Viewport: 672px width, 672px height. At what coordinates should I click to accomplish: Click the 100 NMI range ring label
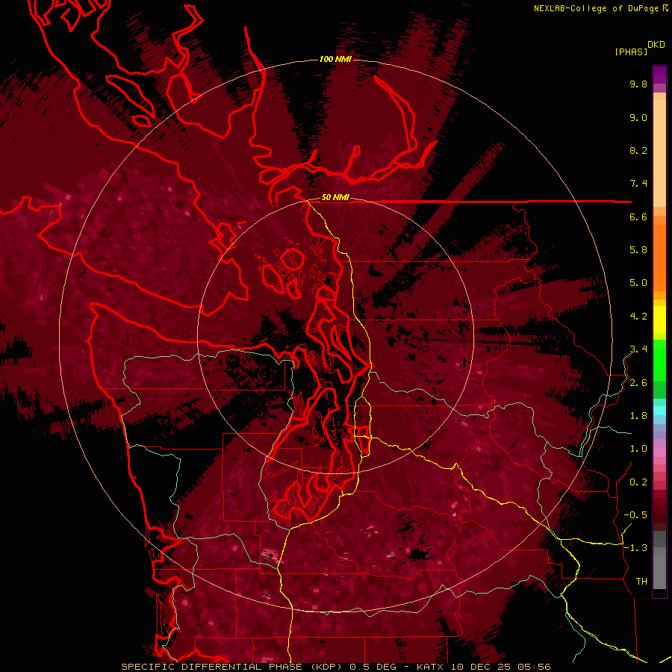(x=335, y=59)
